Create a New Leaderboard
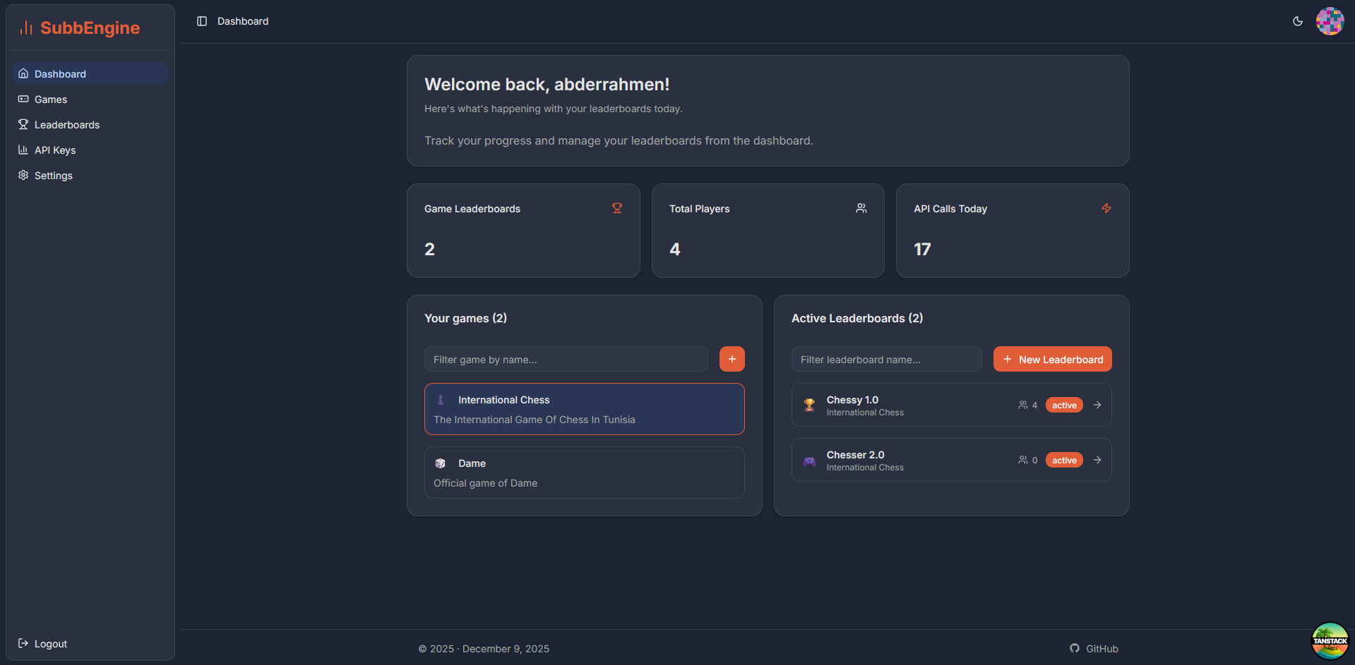This screenshot has height=665, width=1355. click(1052, 359)
